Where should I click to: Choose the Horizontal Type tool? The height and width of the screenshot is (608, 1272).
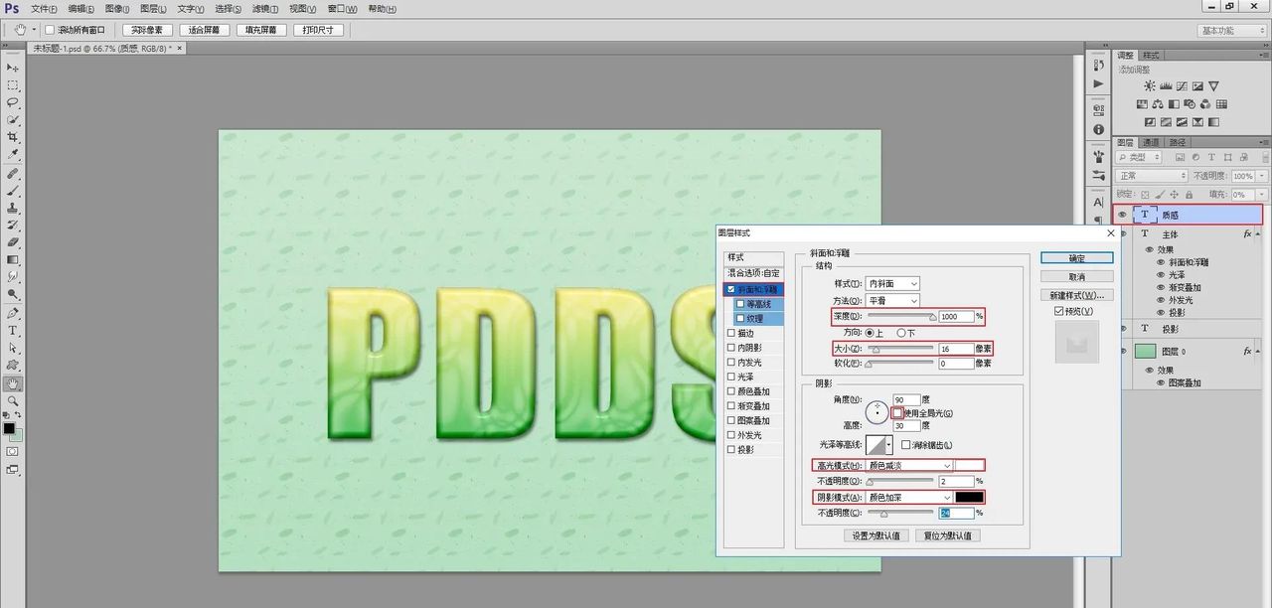(x=13, y=330)
